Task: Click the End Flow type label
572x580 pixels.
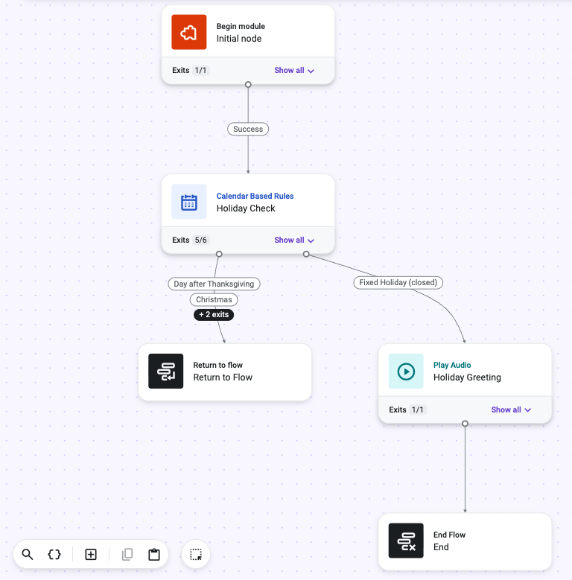Action: coord(449,535)
